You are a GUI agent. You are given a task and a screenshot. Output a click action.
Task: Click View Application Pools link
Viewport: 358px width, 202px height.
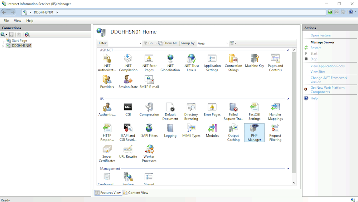[x=327, y=66]
